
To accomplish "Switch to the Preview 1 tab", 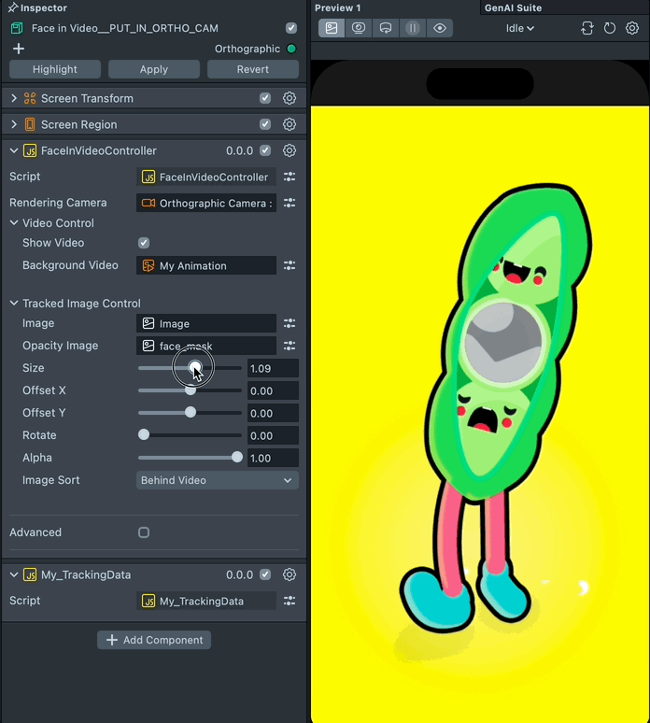I will pos(338,7).
